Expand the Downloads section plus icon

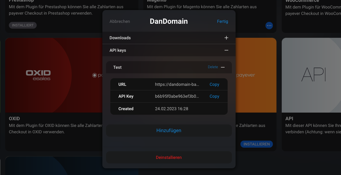click(226, 38)
